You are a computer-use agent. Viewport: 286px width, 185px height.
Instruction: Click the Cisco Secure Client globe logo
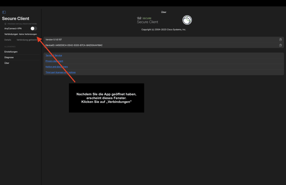click(187, 20)
